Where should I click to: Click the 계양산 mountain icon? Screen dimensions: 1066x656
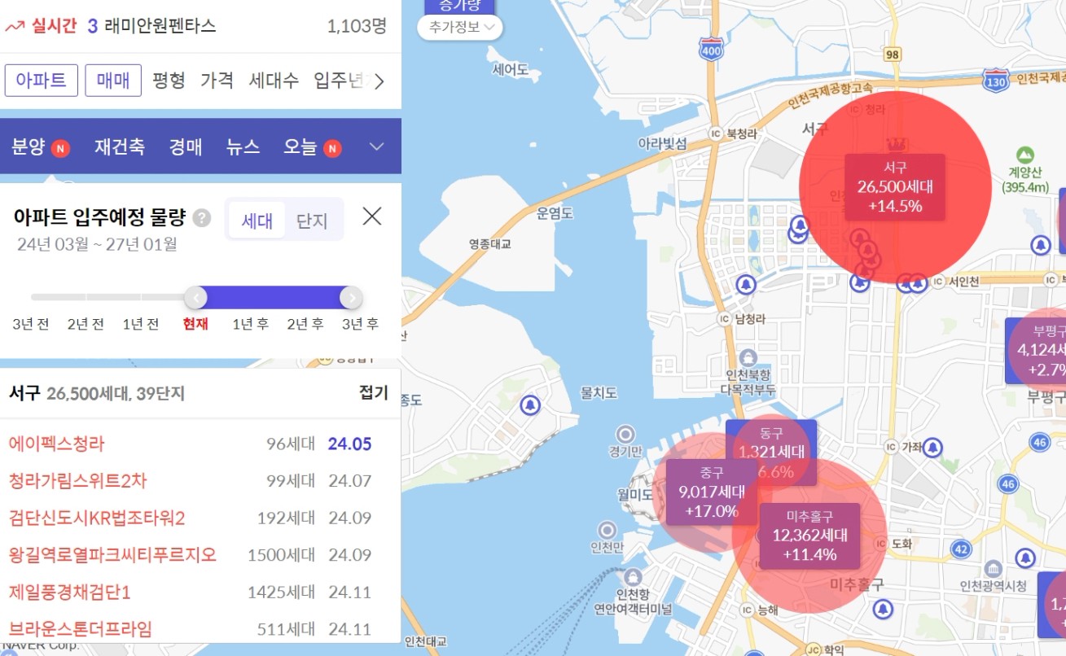1025,154
